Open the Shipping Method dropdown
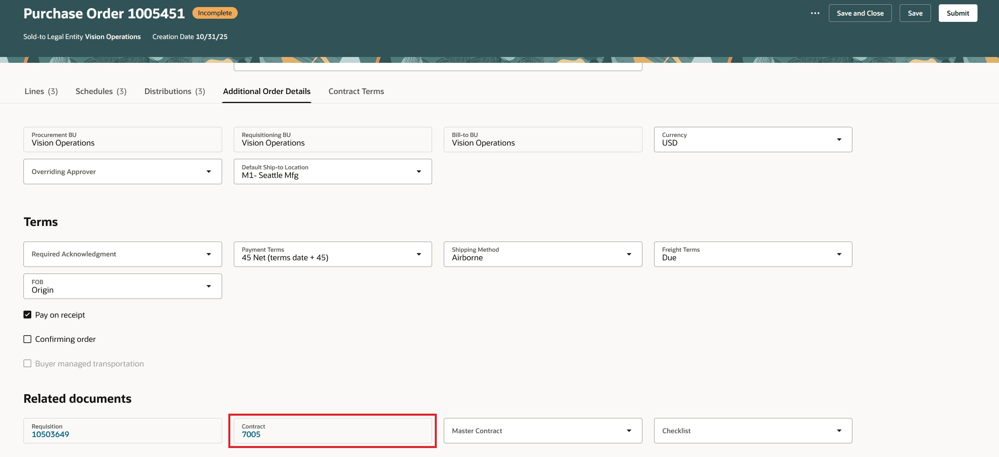 pyautogui.click(x=628, y=254)
